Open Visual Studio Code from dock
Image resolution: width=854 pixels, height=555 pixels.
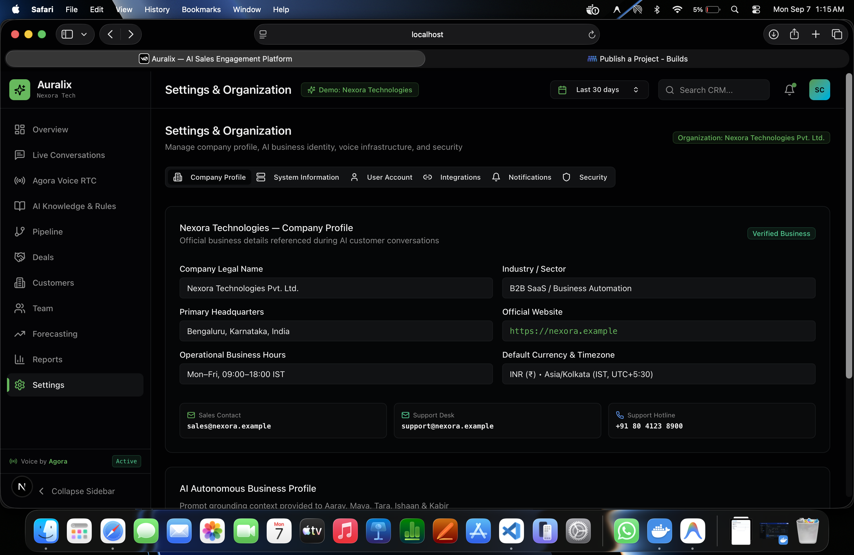click(511, 531)
